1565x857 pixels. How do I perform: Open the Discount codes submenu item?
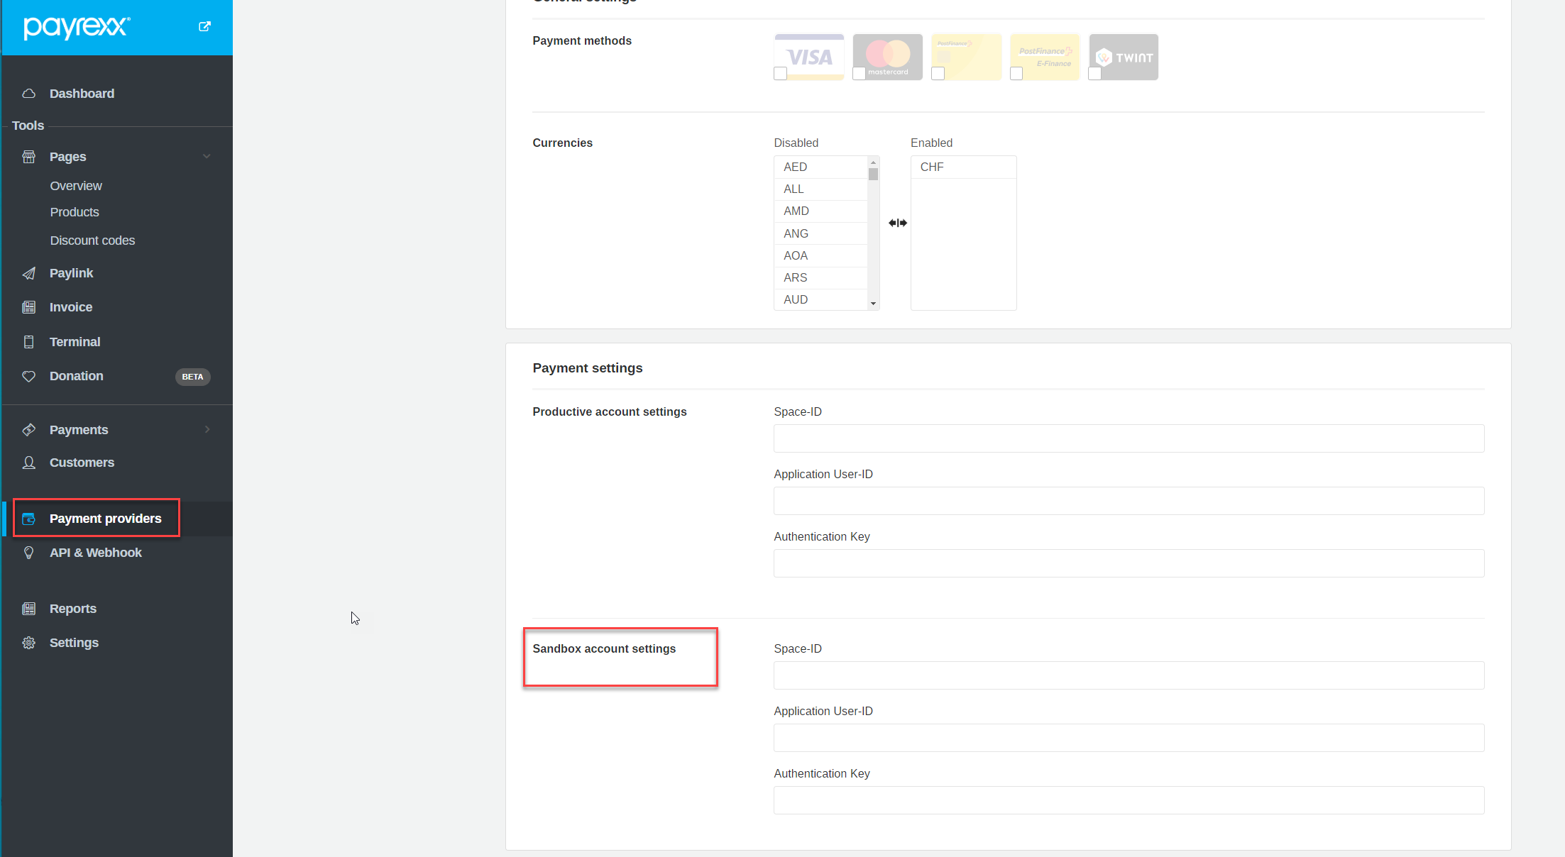click(92, 240)
